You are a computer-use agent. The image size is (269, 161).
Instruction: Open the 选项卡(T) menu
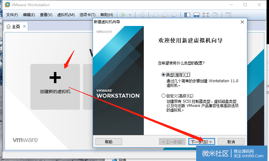(87, 15)
